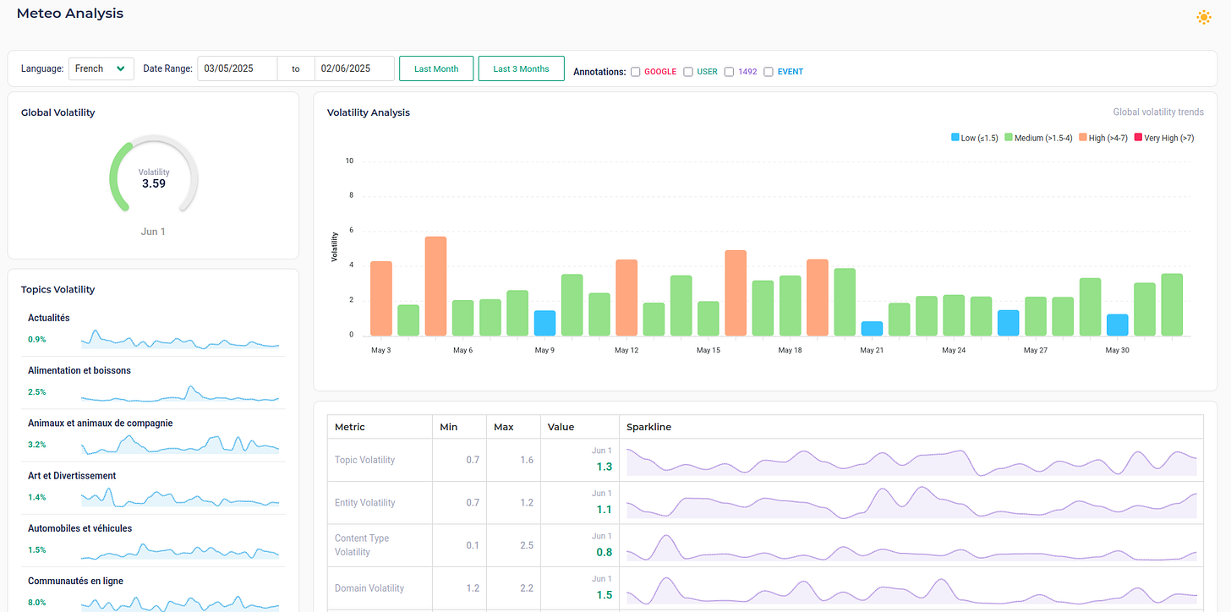Open the Alimentation et boissons topic
This screenshot has height=612, width=1231.
click(x=153, y=383)
